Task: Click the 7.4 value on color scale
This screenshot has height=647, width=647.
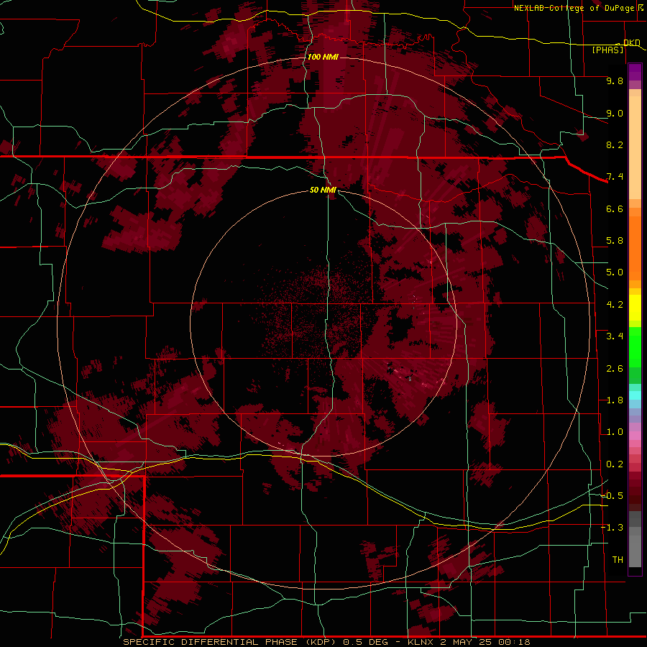Action: [x=615, y=177]
